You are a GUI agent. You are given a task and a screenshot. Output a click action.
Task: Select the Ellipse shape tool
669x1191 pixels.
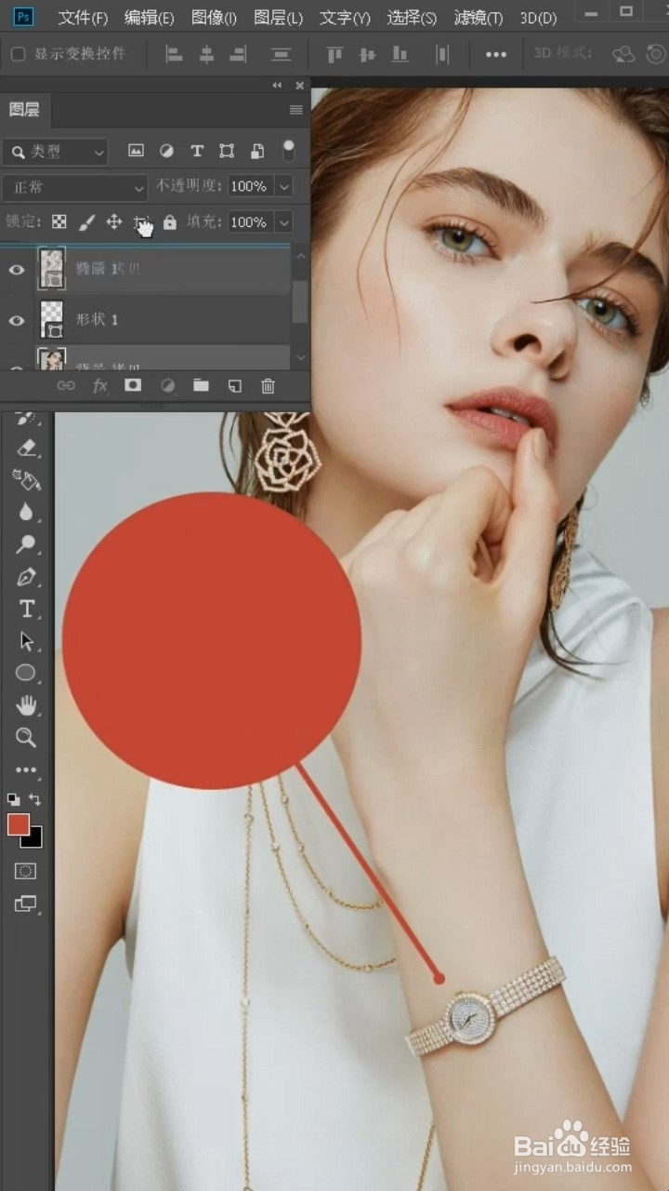[x=26, y=673]
